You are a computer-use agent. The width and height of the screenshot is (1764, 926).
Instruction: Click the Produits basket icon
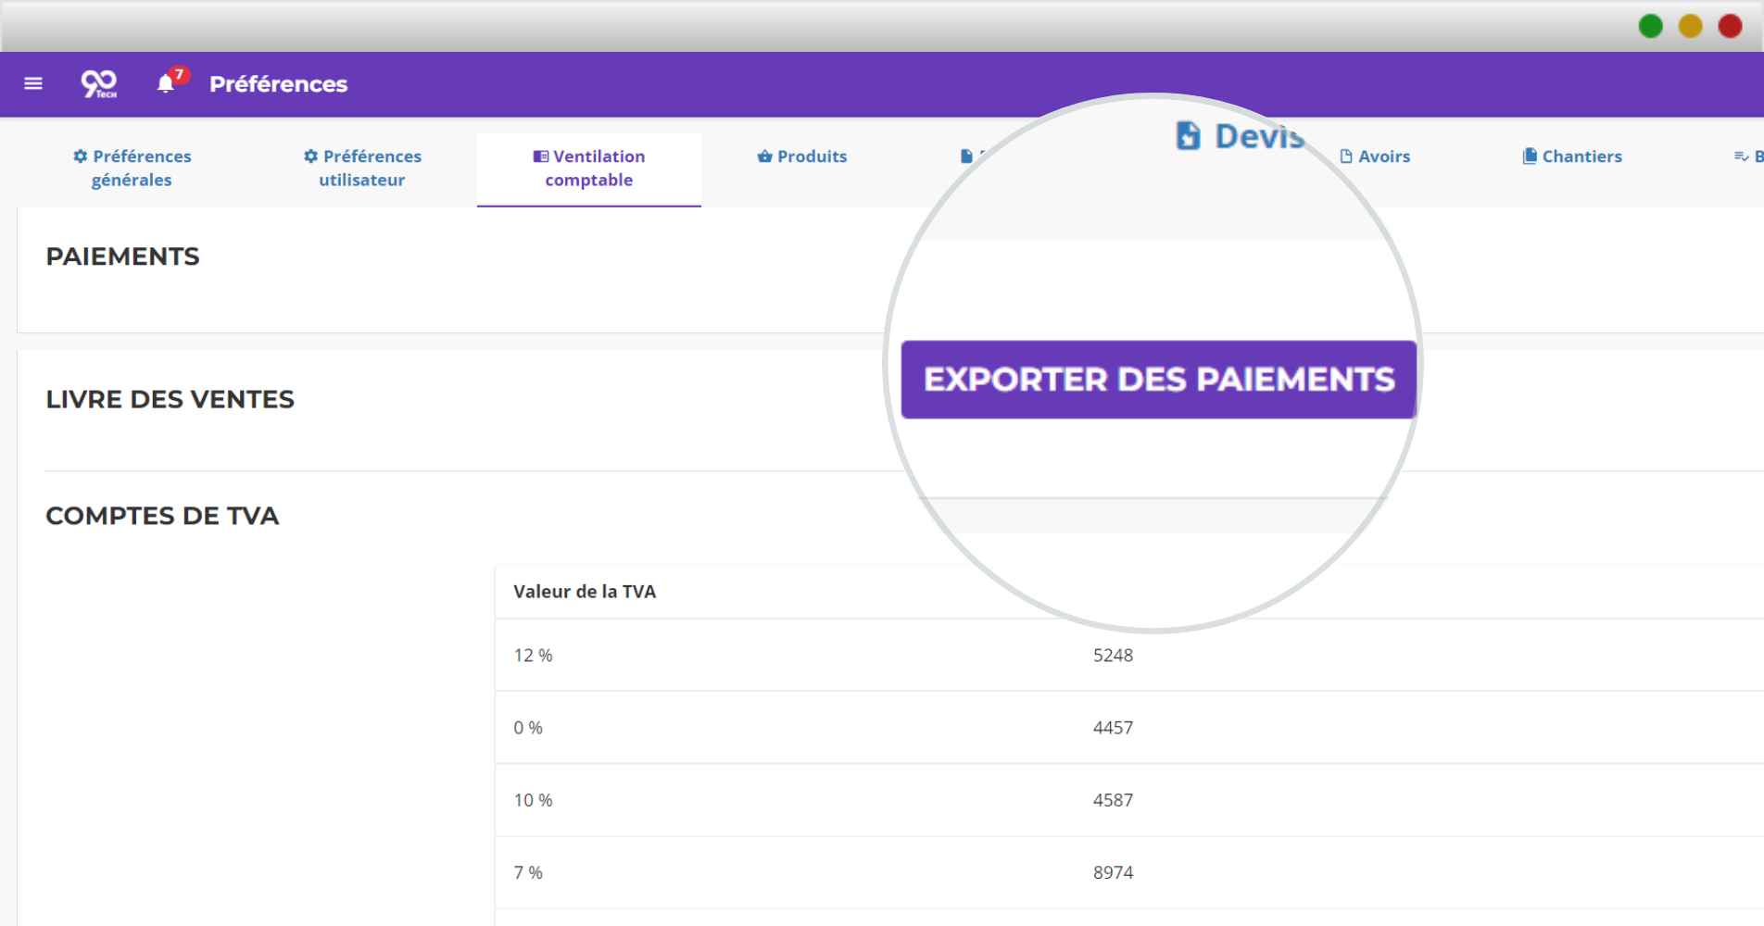[765, 156]
